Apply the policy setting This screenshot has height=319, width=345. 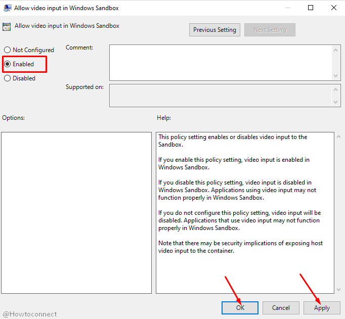pos(322,308)
